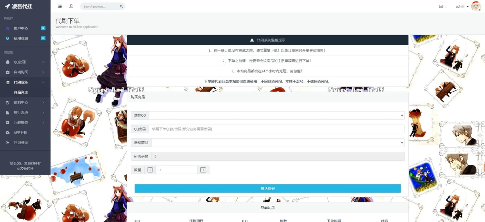This screenshot has height=222, width=485.
Task: Expand the 问题提交 chevron
Action: click(x=43, y=123)
